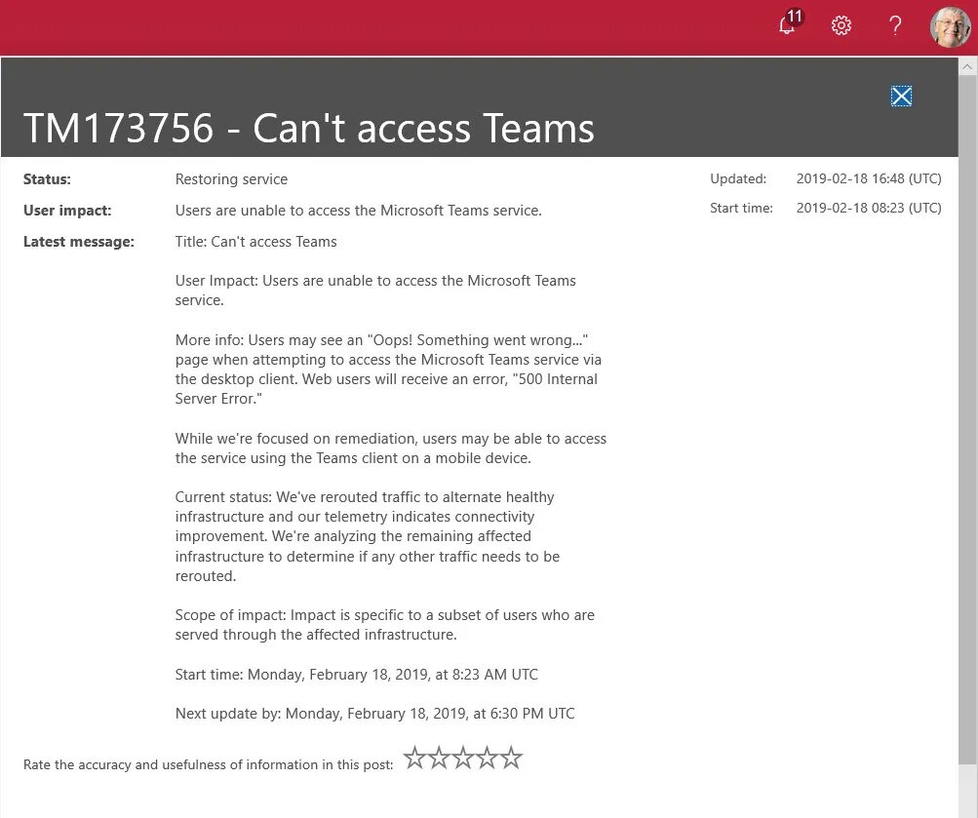The height and width of the screenshot is (818, 978).
Task: Click 'Rate the accuracy and usefulness' label
Action: click(209, 765)
